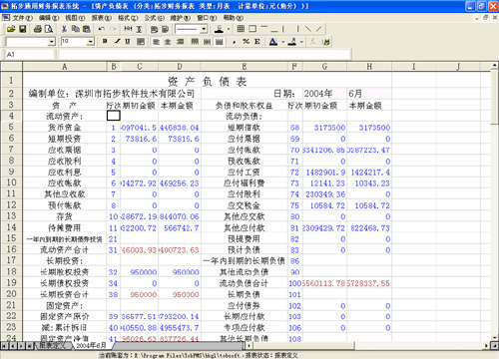Viewport: 499px width, 359px height.
Task: Open the 编辑 (Edit) menu
Action: (x=49, y=18)
